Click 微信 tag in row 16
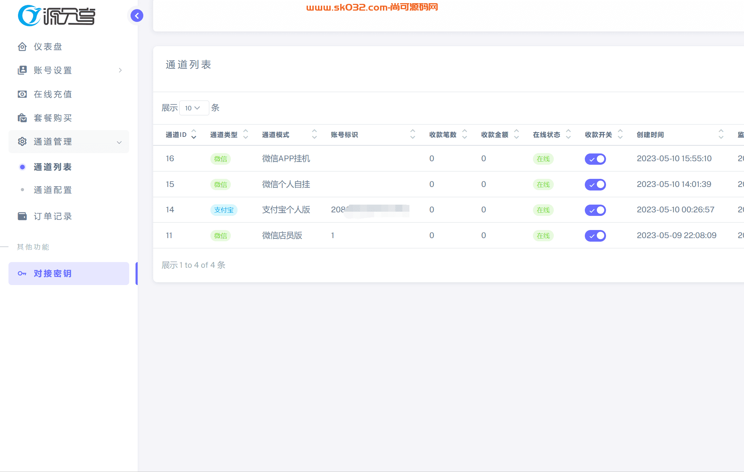The height and width of the screenshot is (472, 744). (221, 159)
